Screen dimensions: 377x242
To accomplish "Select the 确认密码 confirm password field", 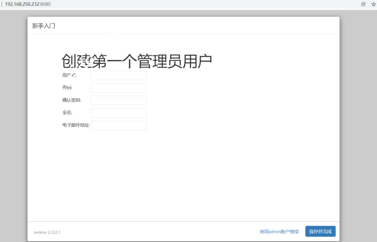I will tap(119, 101).
